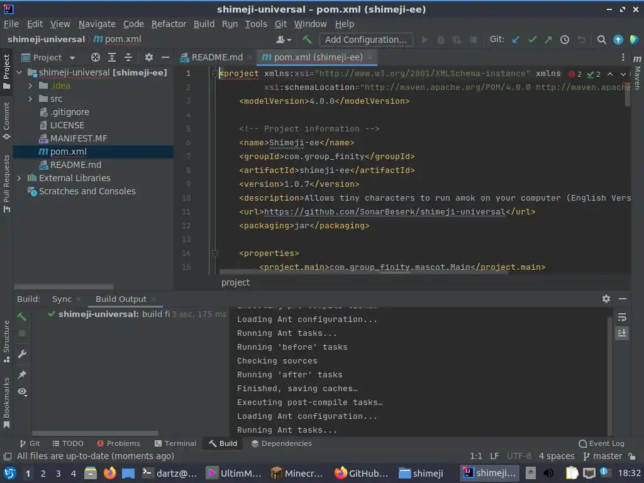The height and width of the screenshot is (483, 644).
Task: Open editor tabs more options menu
Action: tap(623, 57)
